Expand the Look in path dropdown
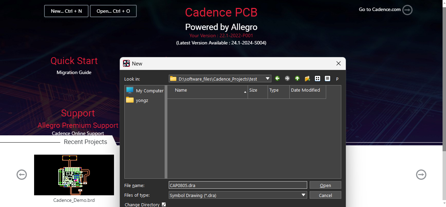The image size is (446, 207). click(268, 79)
